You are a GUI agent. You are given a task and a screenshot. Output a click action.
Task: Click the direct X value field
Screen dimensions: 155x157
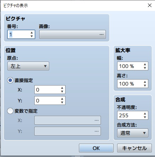[x=50, y=90]
